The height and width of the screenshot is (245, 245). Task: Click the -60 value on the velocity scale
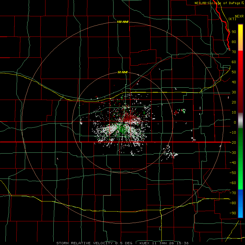(x=233, y=183)
